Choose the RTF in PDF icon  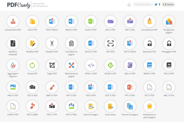coord(71,87)
